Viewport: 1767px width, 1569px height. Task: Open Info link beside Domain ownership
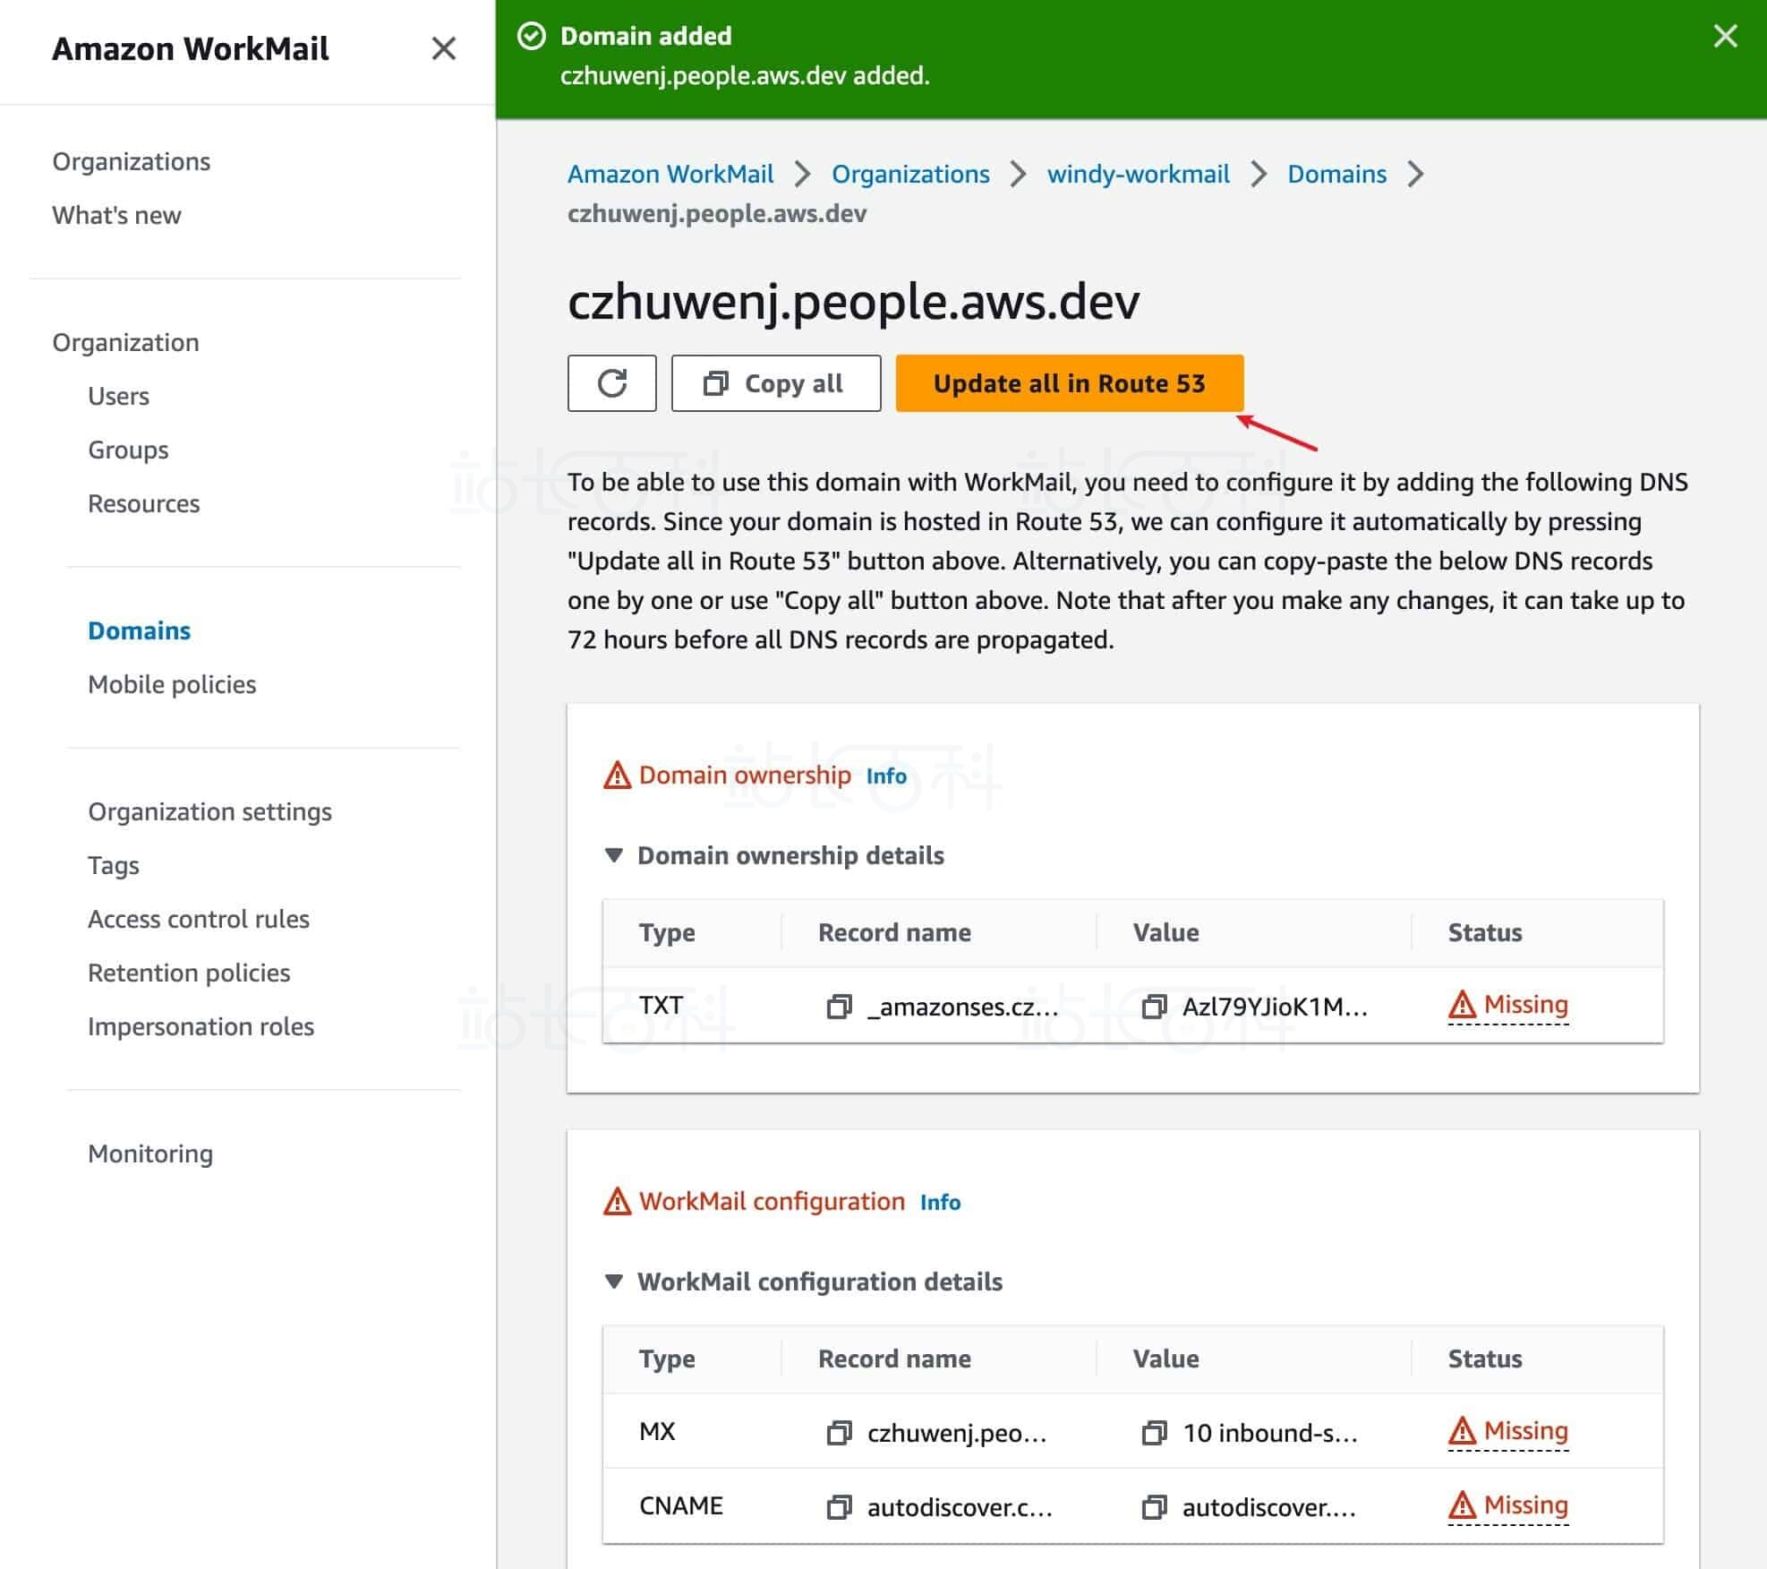[885, 776]
